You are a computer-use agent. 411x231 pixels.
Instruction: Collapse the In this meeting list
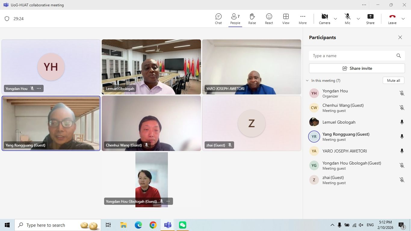[307, 81]
